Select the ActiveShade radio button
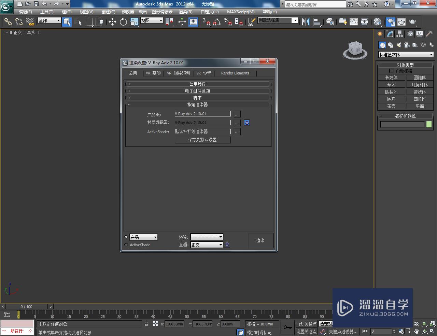The width and height of the screenshot is (437, 336). (126, 245)
